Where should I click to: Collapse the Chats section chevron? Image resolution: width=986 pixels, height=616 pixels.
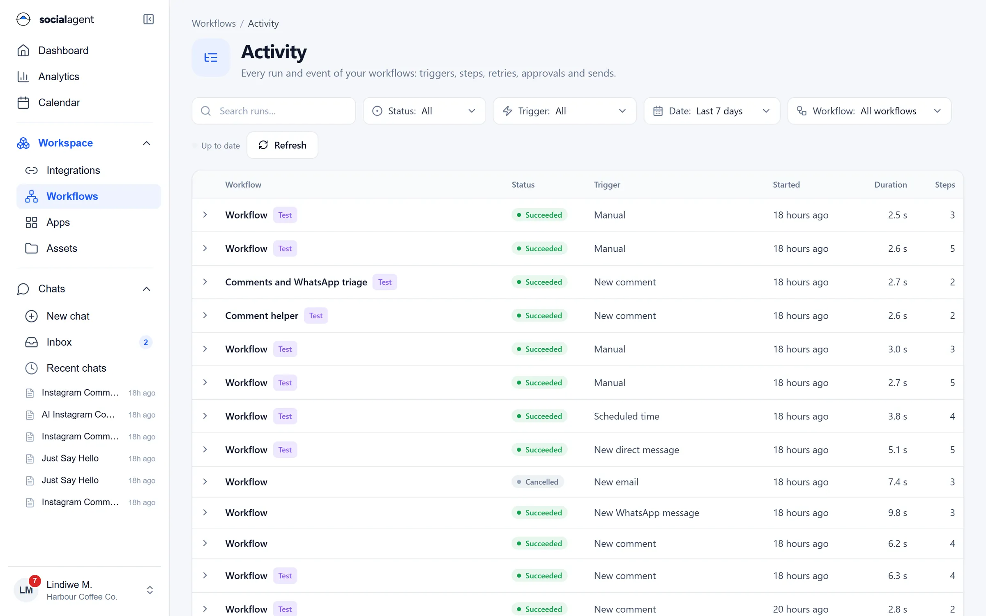pos(146,289)
